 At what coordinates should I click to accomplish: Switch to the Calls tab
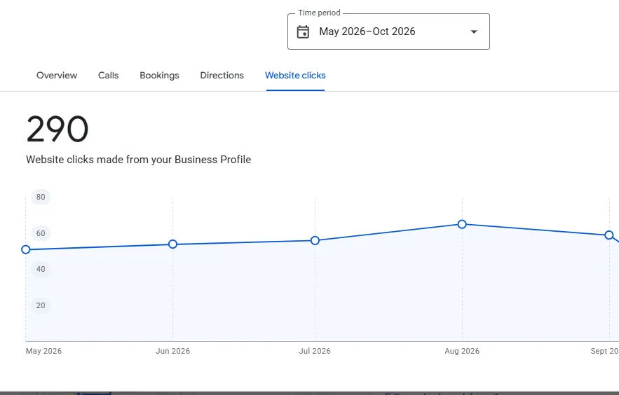click(x=108, y=76)
